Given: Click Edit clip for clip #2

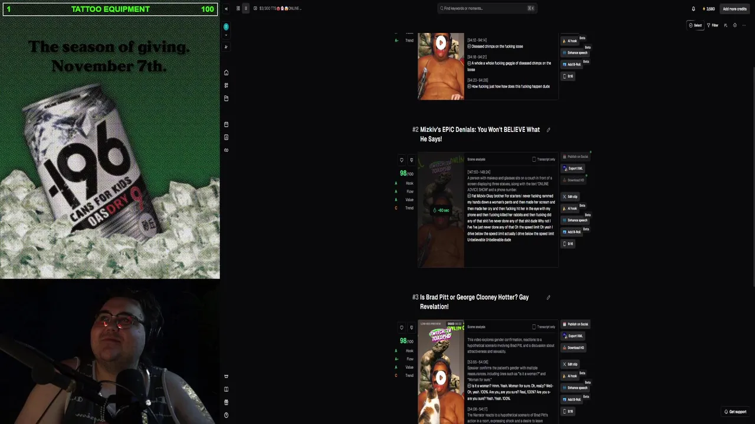Looking at the screenshot, I should (570, 197).
